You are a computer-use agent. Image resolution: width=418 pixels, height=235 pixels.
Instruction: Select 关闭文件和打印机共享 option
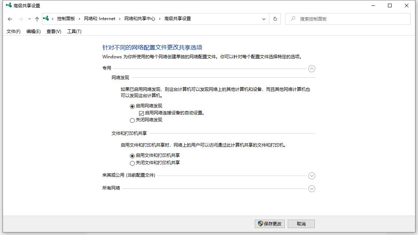point(132,163)
